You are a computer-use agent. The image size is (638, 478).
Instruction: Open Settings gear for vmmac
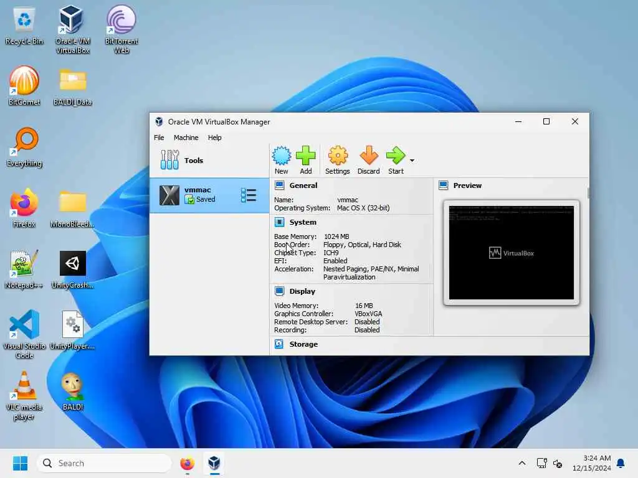click(337, 160)
